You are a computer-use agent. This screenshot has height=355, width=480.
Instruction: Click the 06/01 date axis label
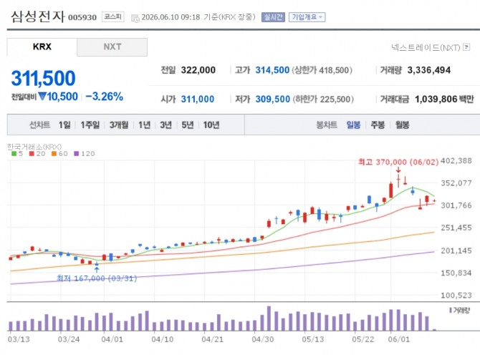click(398, 339)
